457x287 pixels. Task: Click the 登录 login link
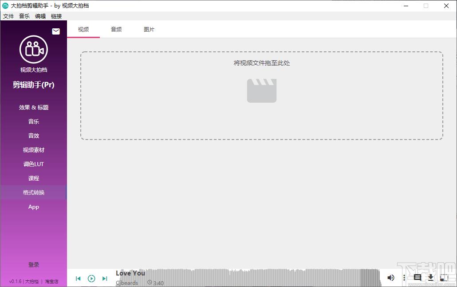pos(34,264)
